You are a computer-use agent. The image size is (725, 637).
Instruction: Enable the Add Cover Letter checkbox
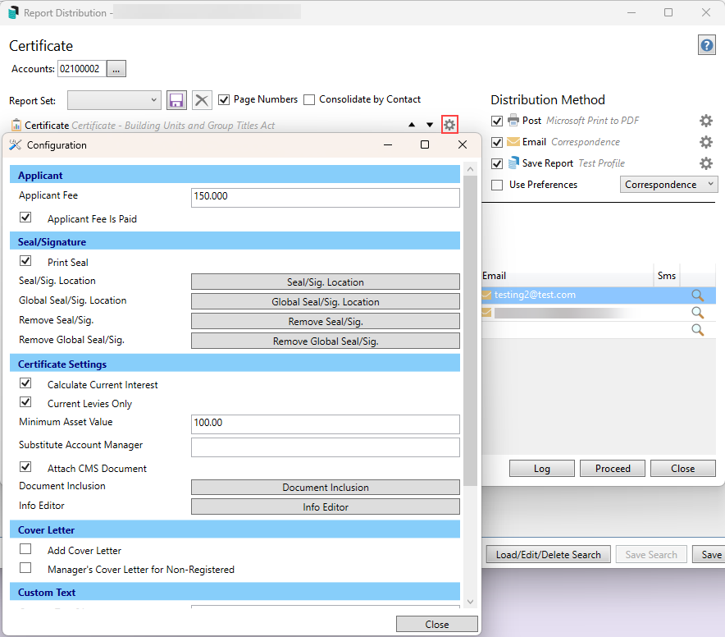(25, 548)
